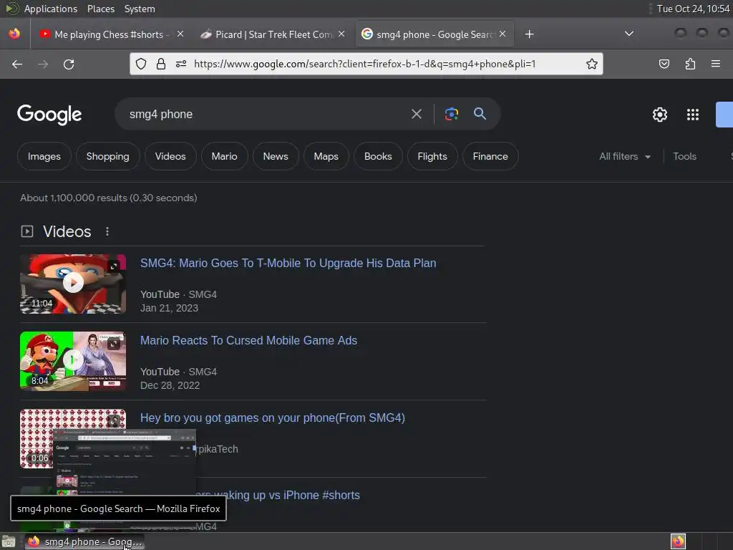Expand the list all tabs chevron

629,34
